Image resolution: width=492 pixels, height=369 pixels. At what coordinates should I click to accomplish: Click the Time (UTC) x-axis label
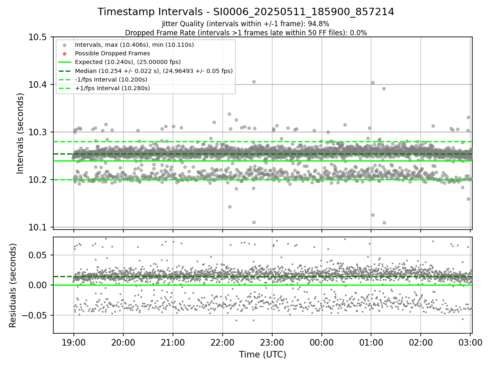pyautogui.click(x=262, y=355)
